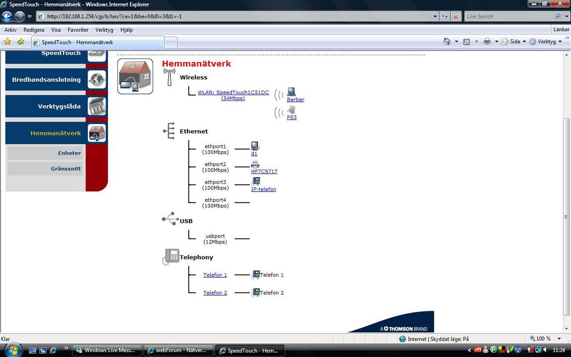Screen dimensions: 571x357
Task: Switch to Windows Live Messenger taskbar button
Action: [x=107, y=350]
